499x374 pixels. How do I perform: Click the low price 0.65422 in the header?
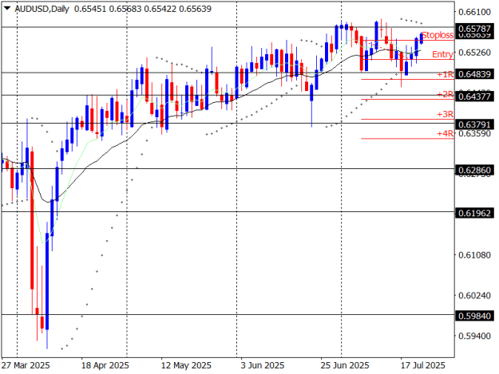[160, 9]
